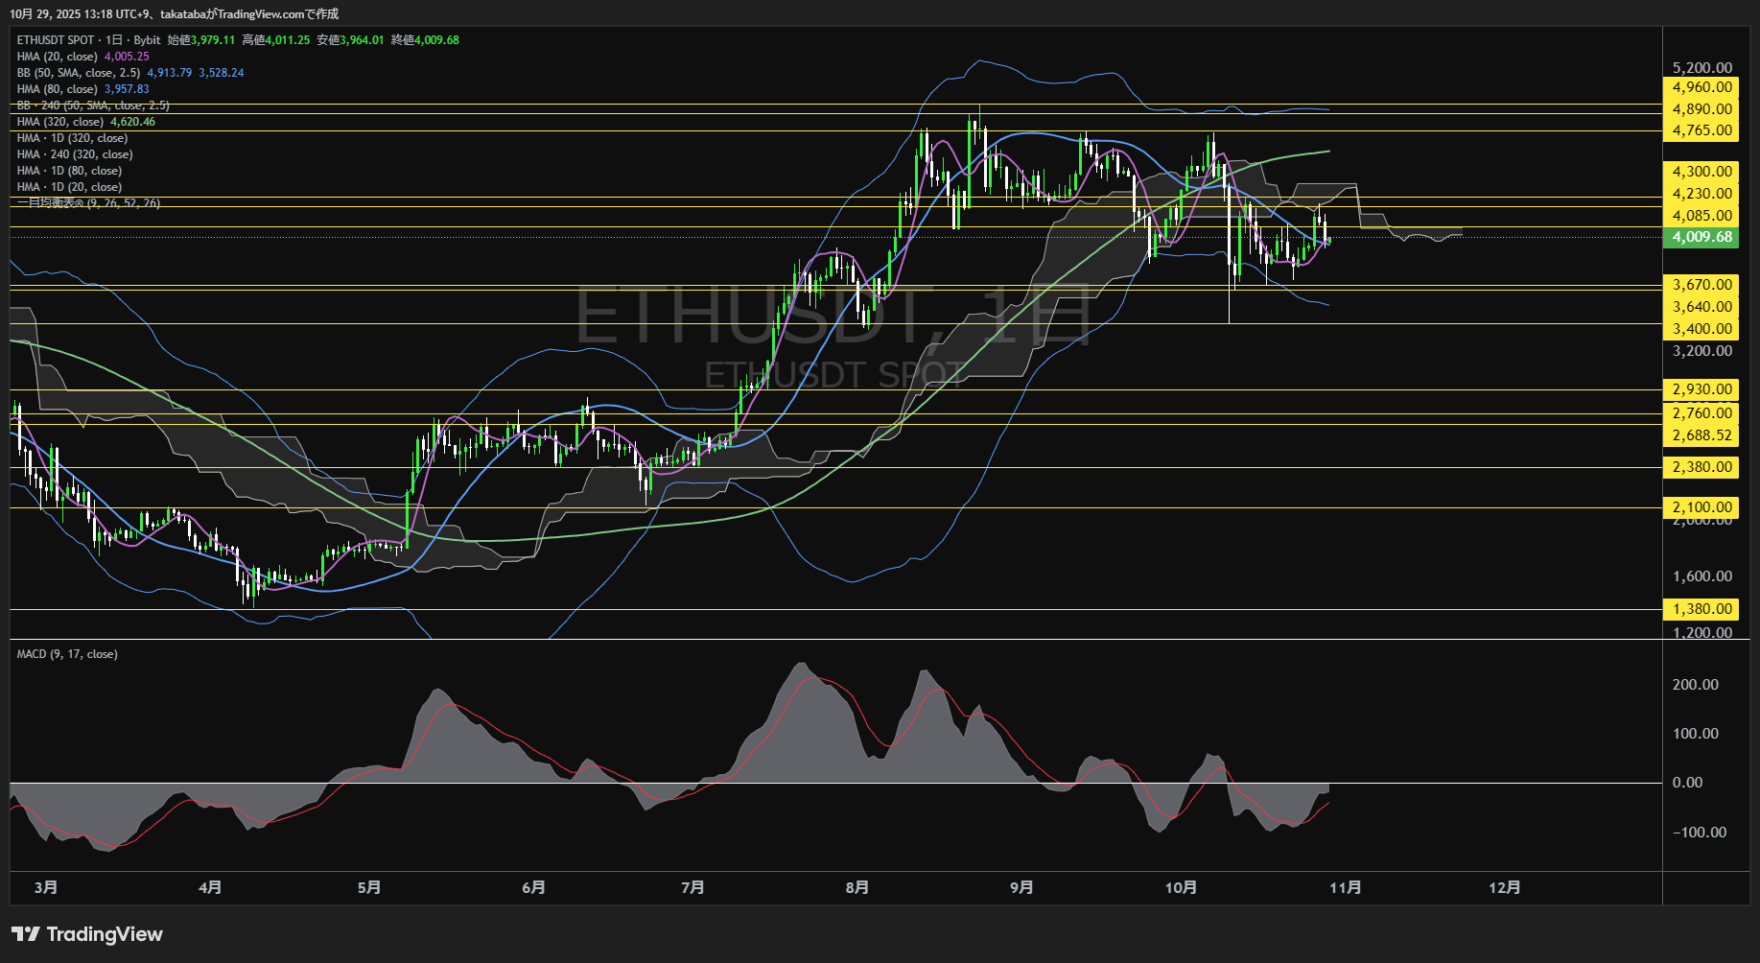Click the 12月 label on the time axis
1760x963 pixels.
(x=1506, y=887)
